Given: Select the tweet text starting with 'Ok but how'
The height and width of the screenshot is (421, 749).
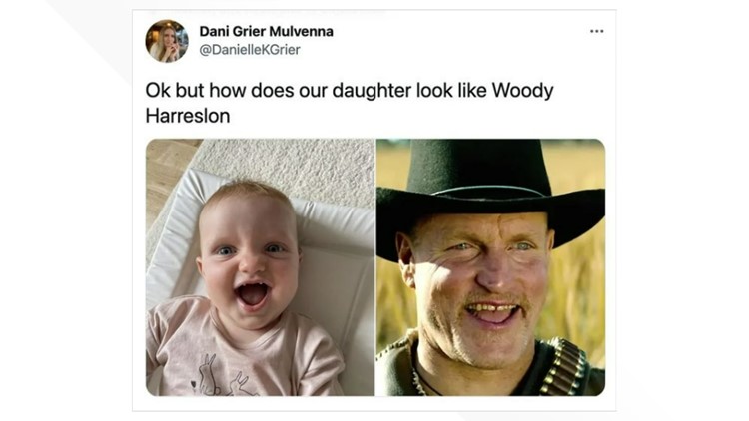Looking at the screenshot, I should (x=350, y=103).
